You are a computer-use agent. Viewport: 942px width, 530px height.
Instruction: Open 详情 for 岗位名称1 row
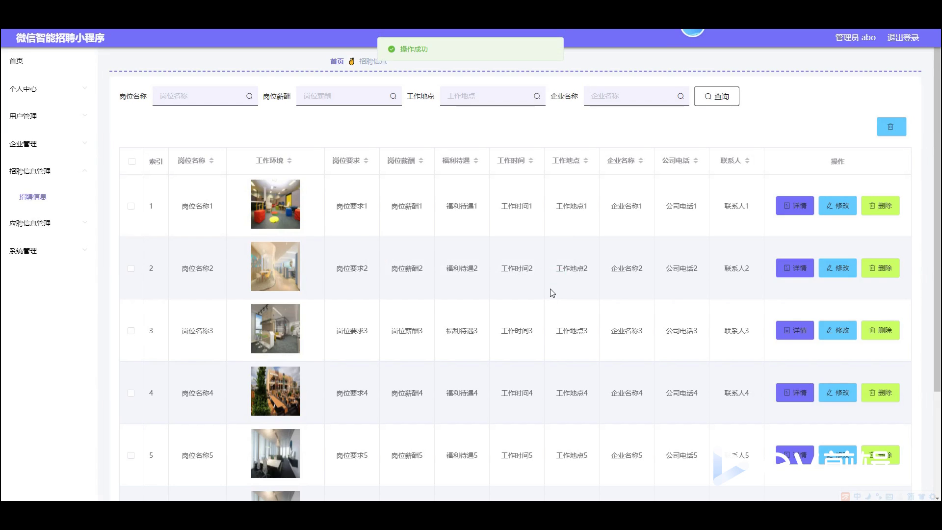tap(795, 206)
